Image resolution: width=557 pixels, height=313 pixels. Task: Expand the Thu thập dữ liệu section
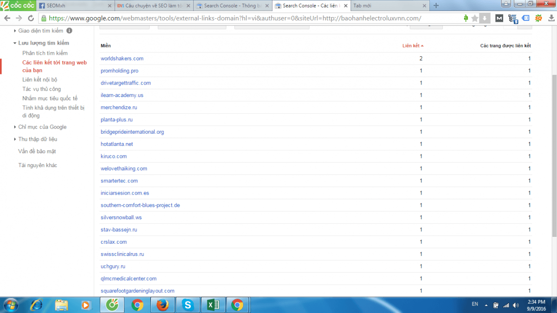coord(15,139)
